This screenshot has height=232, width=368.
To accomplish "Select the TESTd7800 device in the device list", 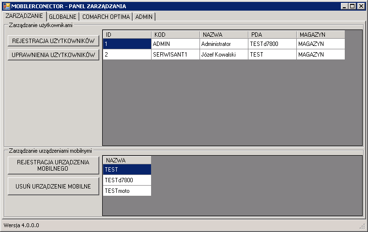I will [127, 180].
